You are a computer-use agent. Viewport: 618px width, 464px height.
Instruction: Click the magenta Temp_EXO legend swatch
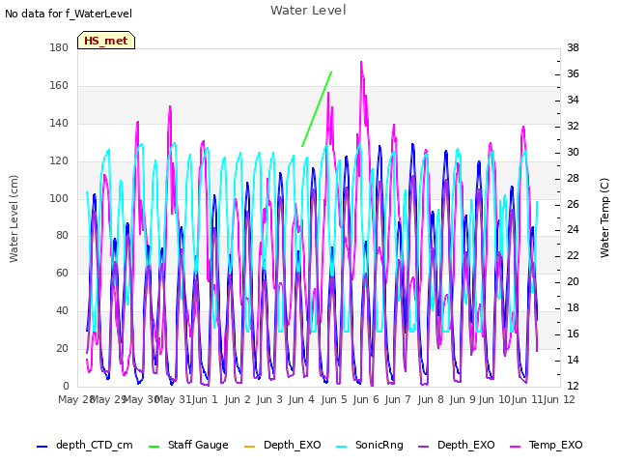pyautogui.click(x=515, y=447)
